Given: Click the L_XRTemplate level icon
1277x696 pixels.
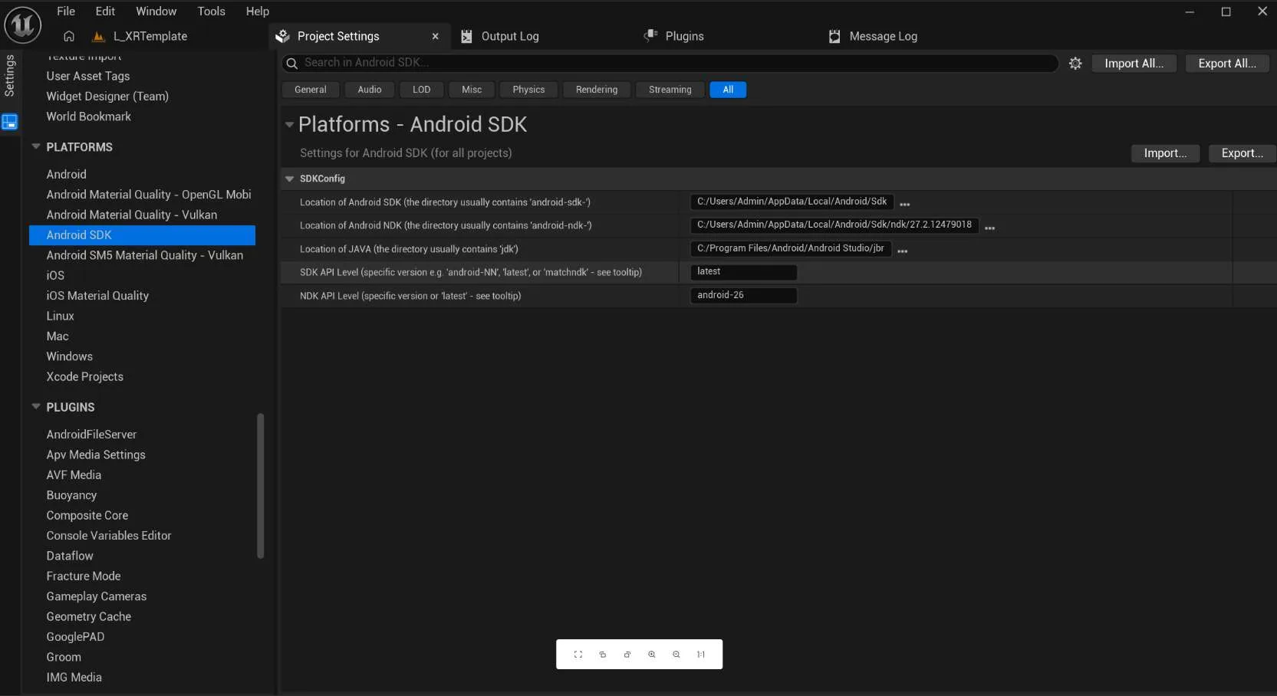Looking at the screenshot, I should click(x=98, y=36).
